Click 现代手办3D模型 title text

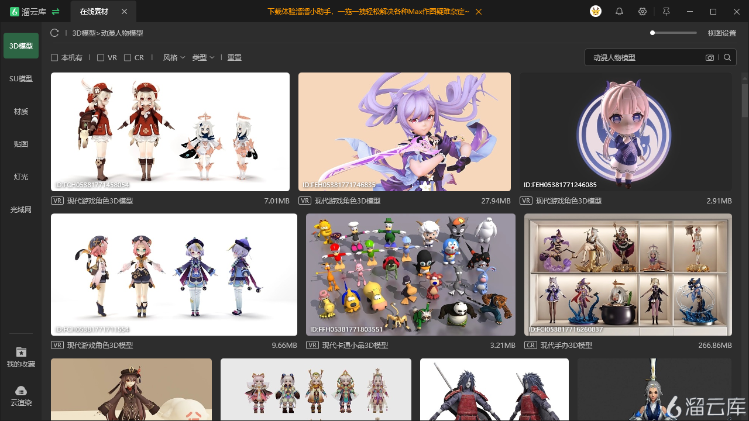(x=566, y=345)
